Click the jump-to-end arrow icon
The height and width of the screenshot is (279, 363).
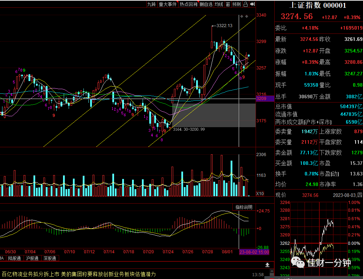point(252,4)
